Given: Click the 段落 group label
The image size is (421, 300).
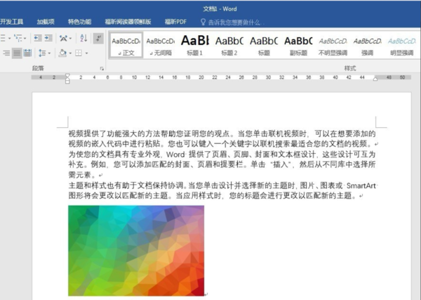Looking at the screenshot, I should tap(38, 68).
